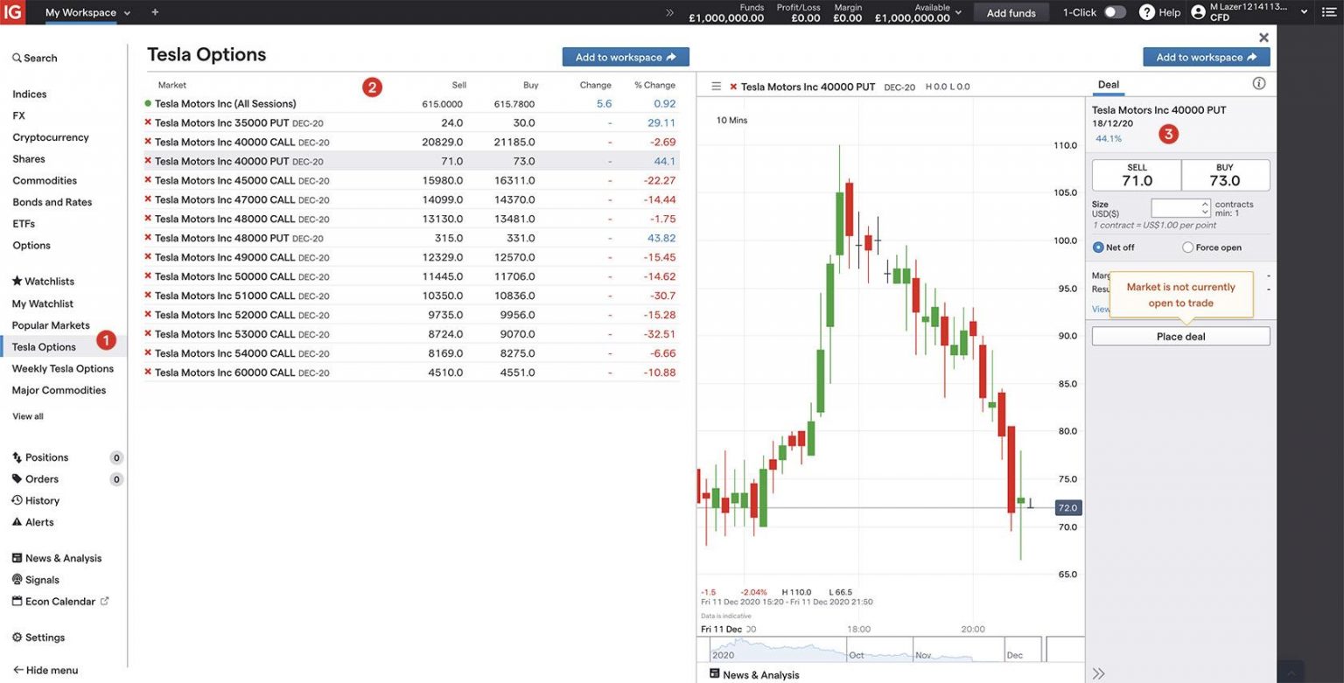Viewport: 1344px width, 683px height.
Task: Click the Positions icon in the sidebar
Action: tap(18, 456)
